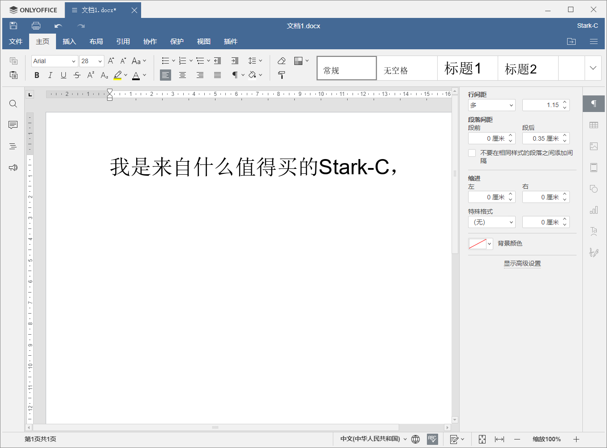Open the Feedback megaphone icon
The height and width of the screenshot is (448, 607).
tap(13, 168)
